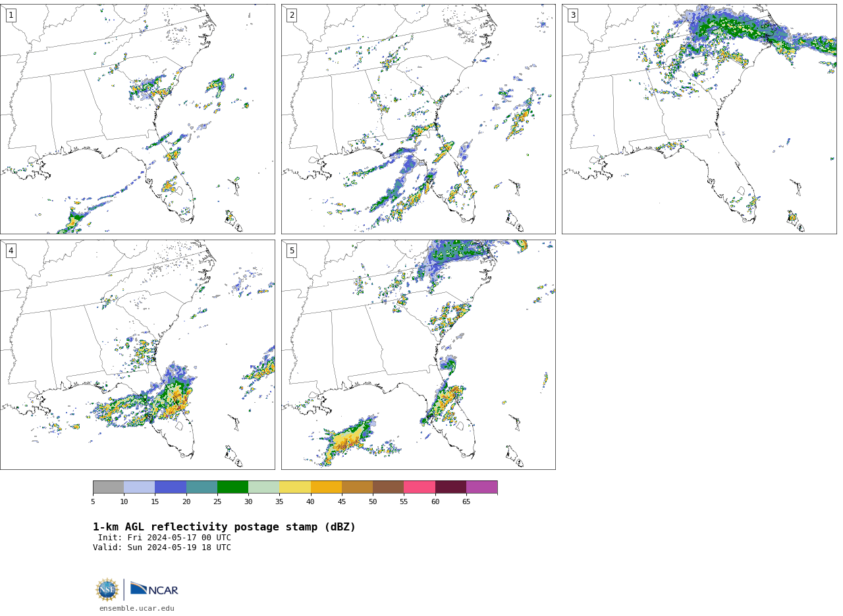Open ensemble member 1 reflectivity map
The image size is (843, 616).
137,119
